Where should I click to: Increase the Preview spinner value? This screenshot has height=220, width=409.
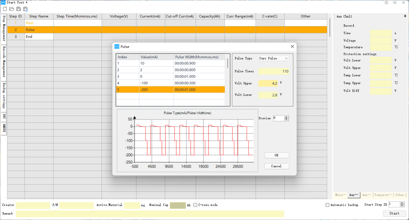286,117
